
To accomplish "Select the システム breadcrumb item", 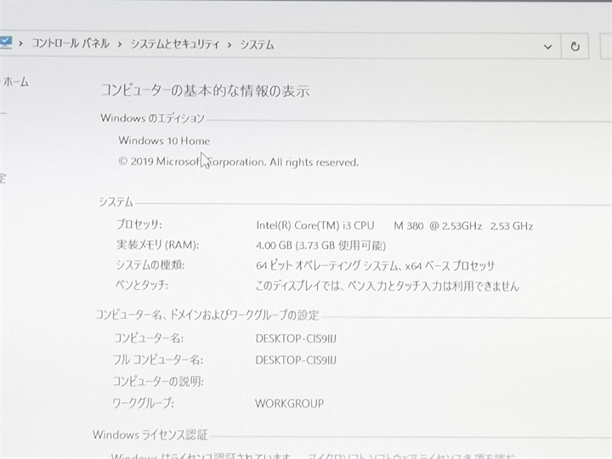I will pos(257,45).
